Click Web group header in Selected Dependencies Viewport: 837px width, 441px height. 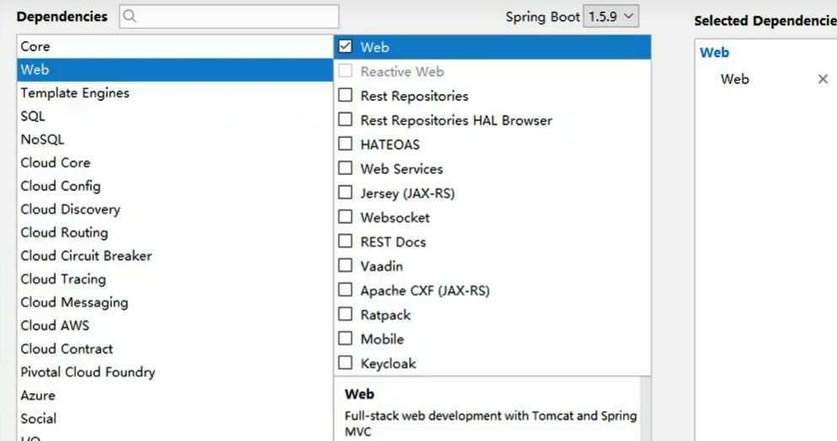point(714,53)
